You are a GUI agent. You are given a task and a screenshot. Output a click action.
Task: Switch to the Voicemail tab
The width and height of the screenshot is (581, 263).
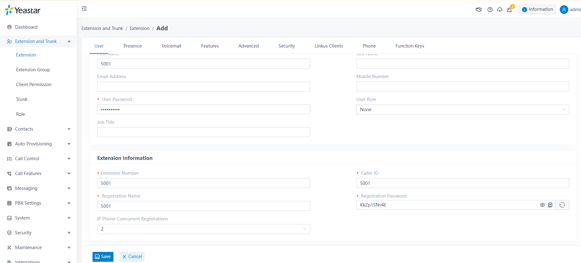click(171, 46)
